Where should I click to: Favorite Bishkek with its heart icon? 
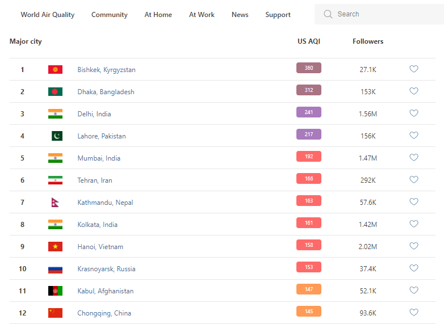pos(414,69)
